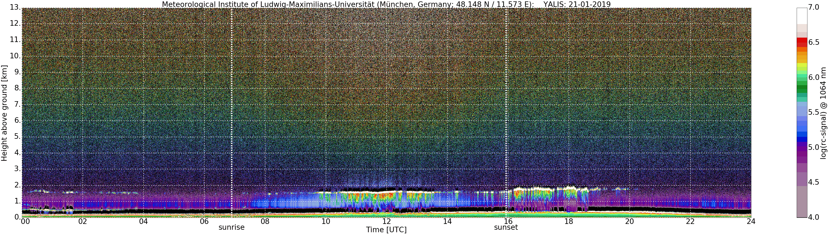Pick the deep blue band on the colorbar
829x235 pixels.
click(x=802, y=139)
